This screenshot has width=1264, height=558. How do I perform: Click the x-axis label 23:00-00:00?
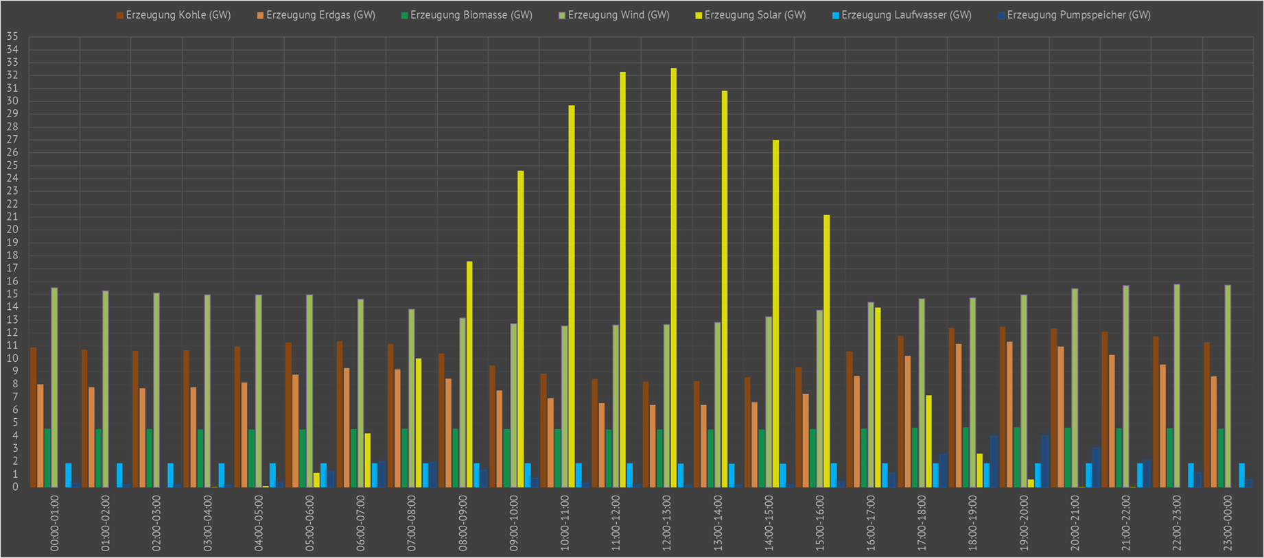coord(1228,523)
